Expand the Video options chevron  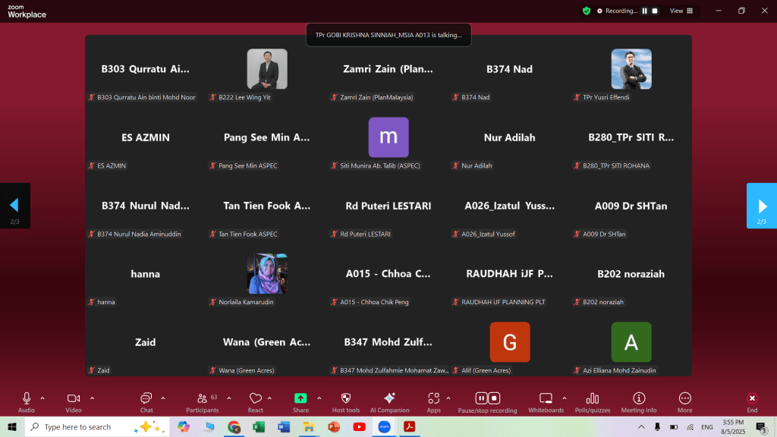pyautogui.click(x=92, y=398)
